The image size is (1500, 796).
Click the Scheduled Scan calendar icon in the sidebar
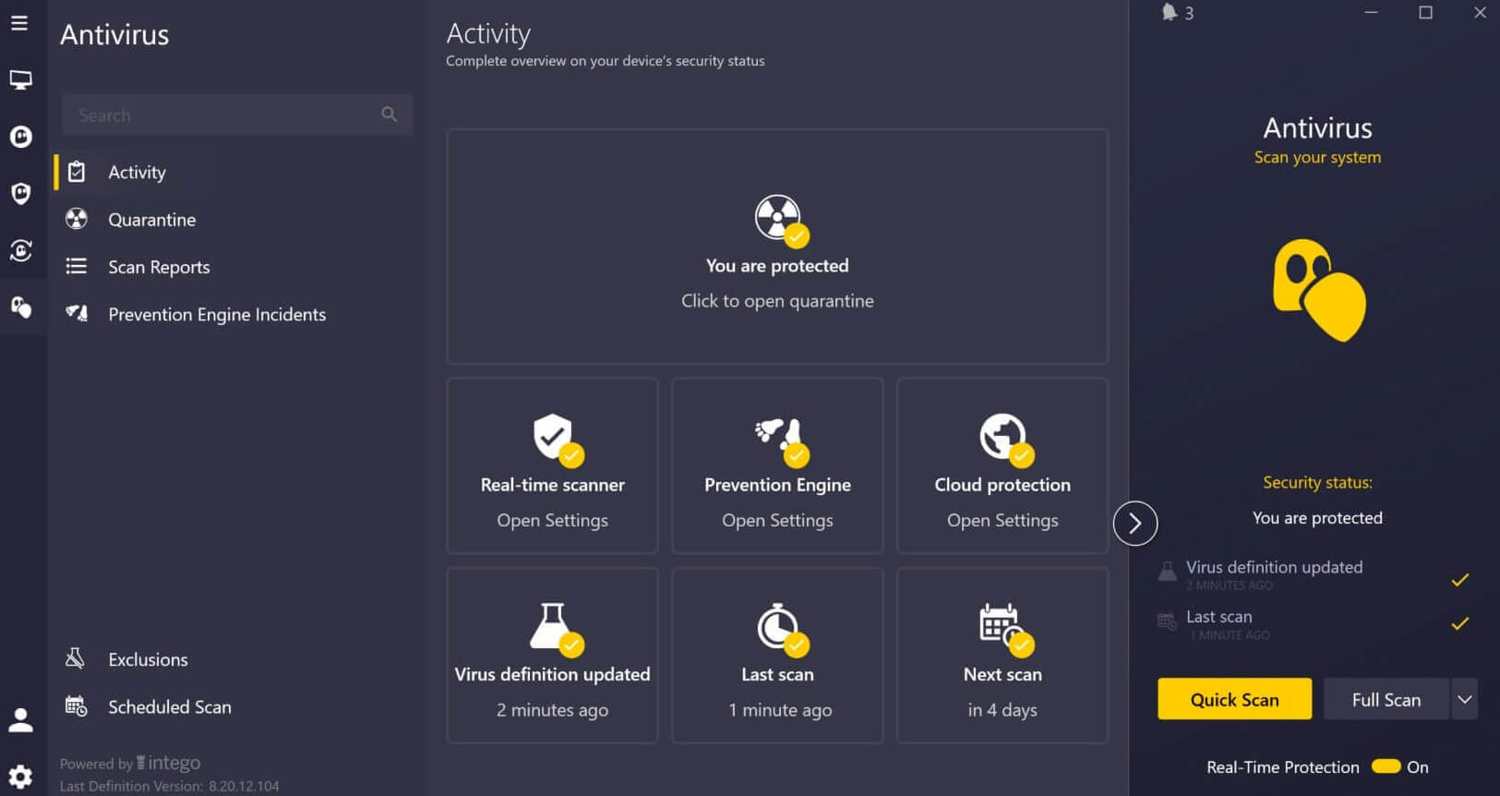(76, 706)
